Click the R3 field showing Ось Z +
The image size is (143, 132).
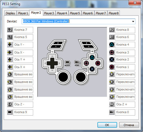click(125, 105)
